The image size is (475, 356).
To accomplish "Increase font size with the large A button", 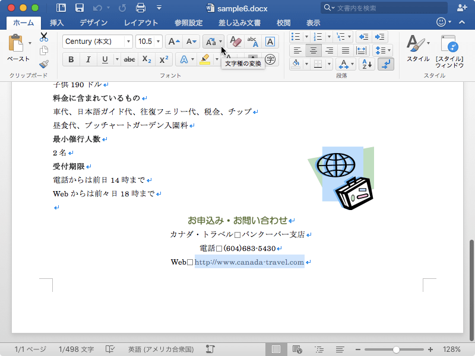I will pos(173,42).
